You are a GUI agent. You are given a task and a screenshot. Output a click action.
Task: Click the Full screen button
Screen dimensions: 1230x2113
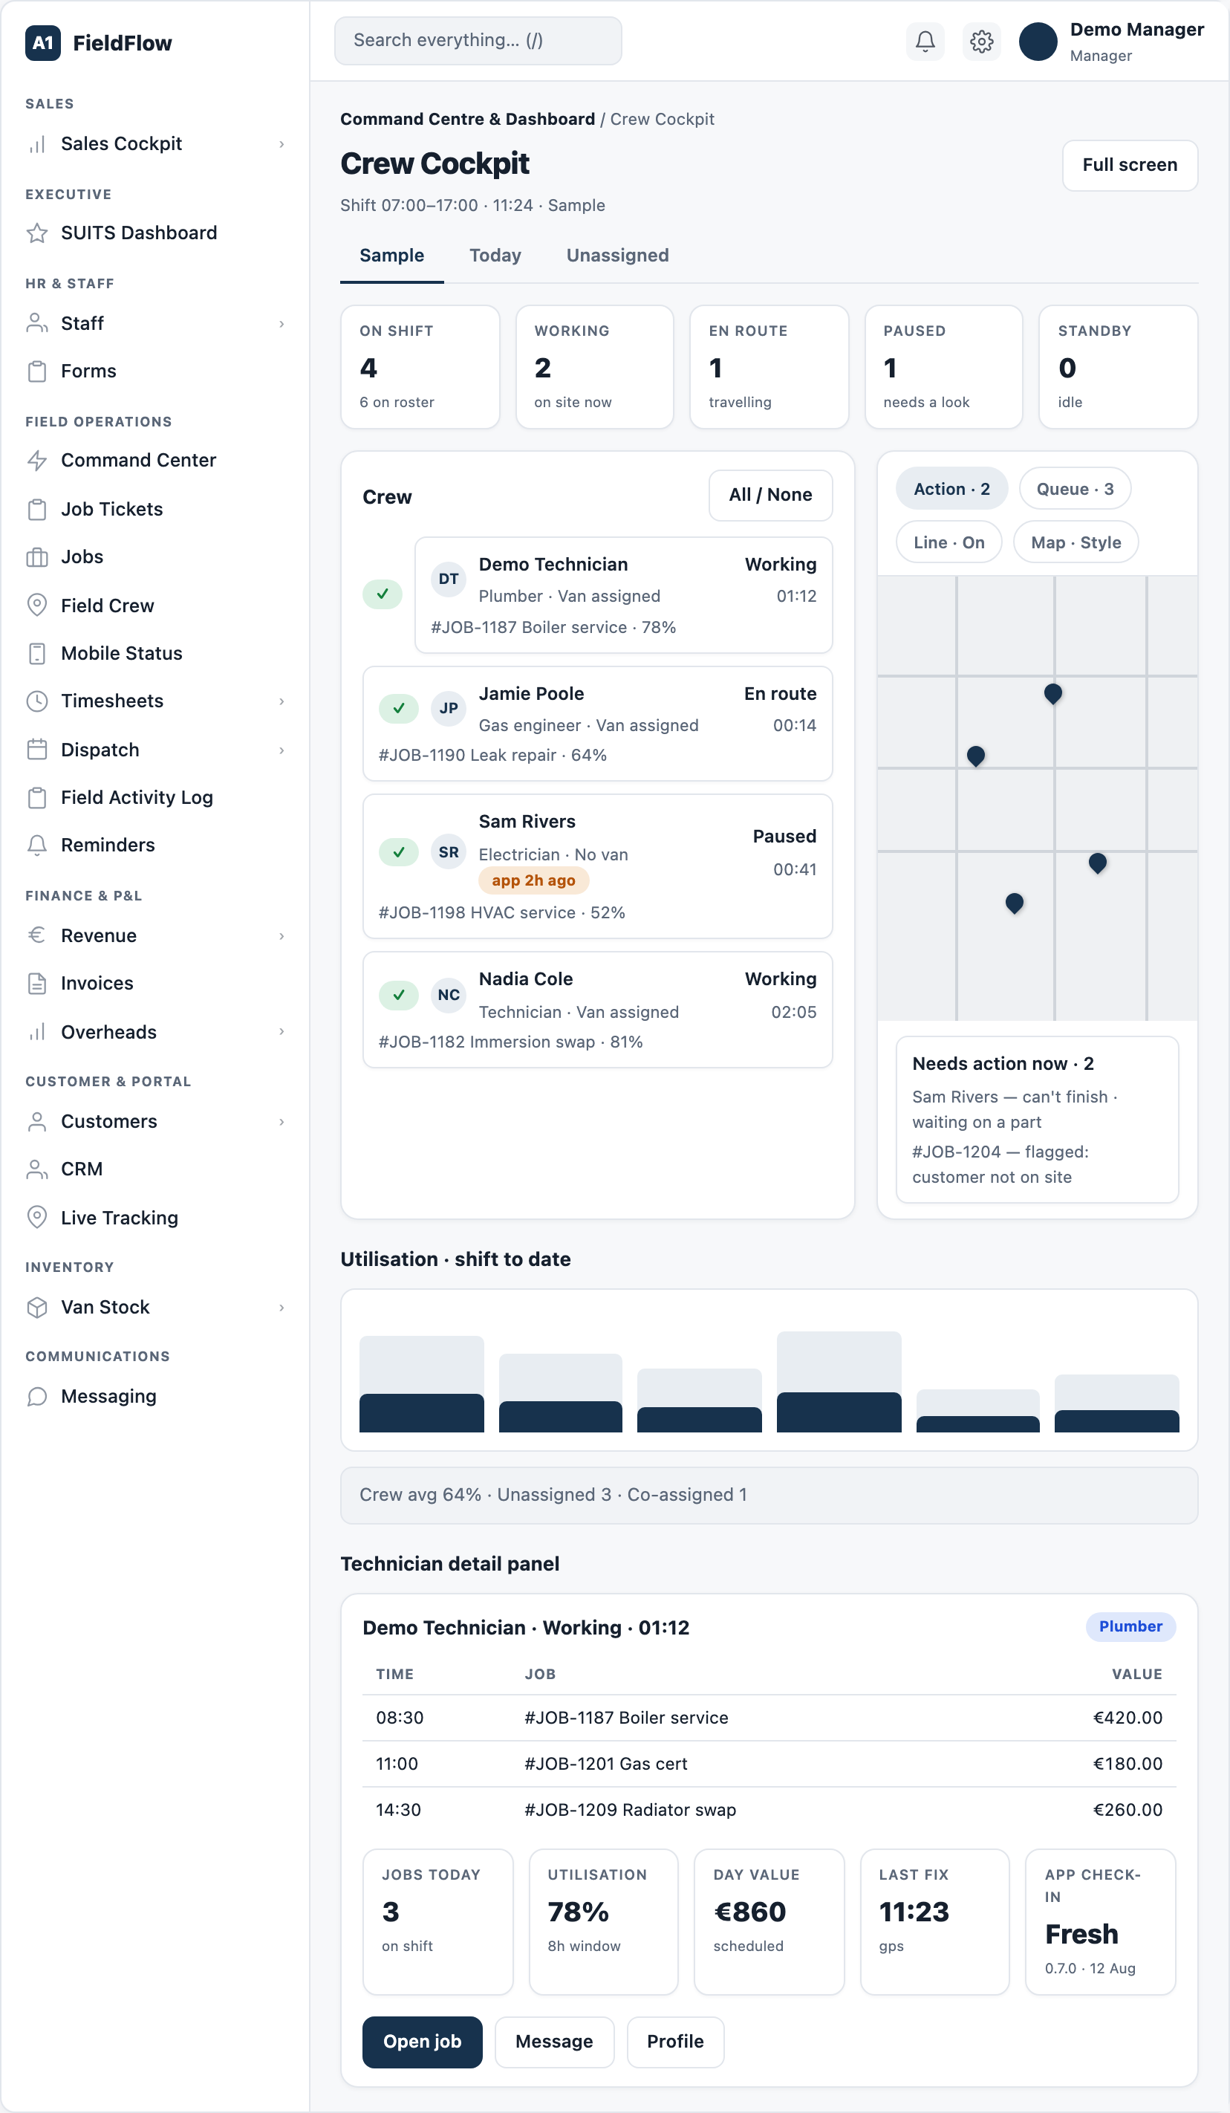1130,165
